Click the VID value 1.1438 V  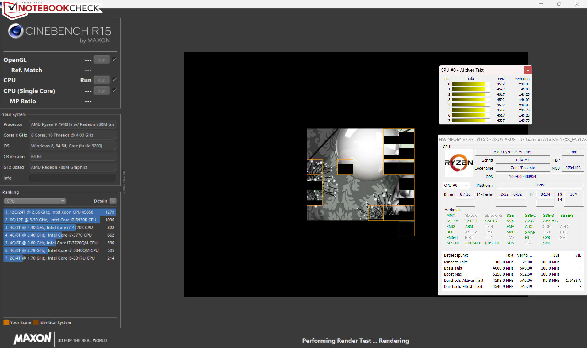(x=574, y=281)
